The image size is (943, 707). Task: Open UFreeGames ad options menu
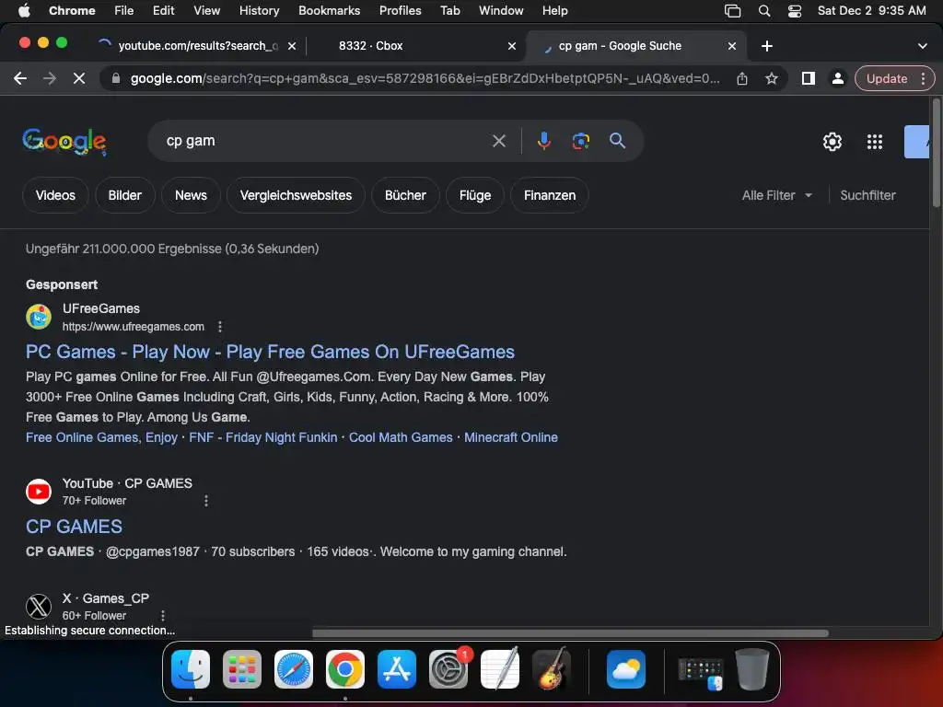pyautogui.click(x=220, y=327)
